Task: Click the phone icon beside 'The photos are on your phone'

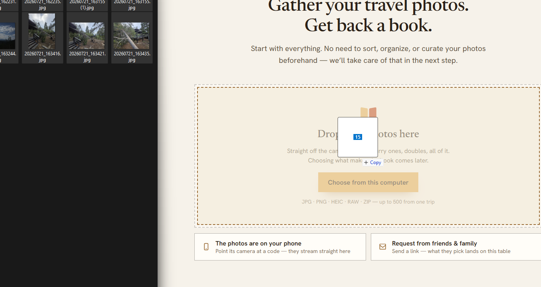Action: pyautogui.click(x=206, y=247)
